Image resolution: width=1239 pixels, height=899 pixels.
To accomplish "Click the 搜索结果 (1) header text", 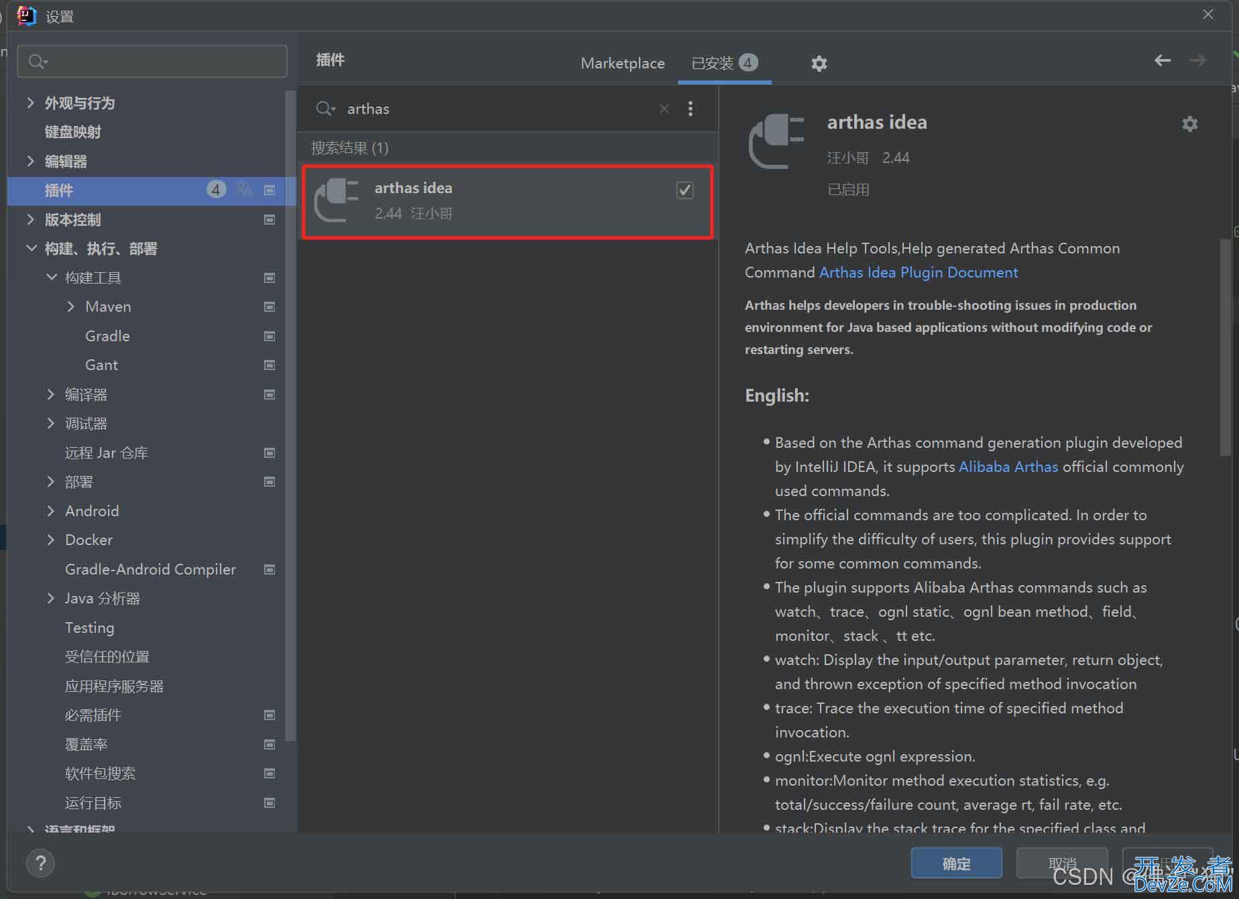I will click(x=350, y=148).
